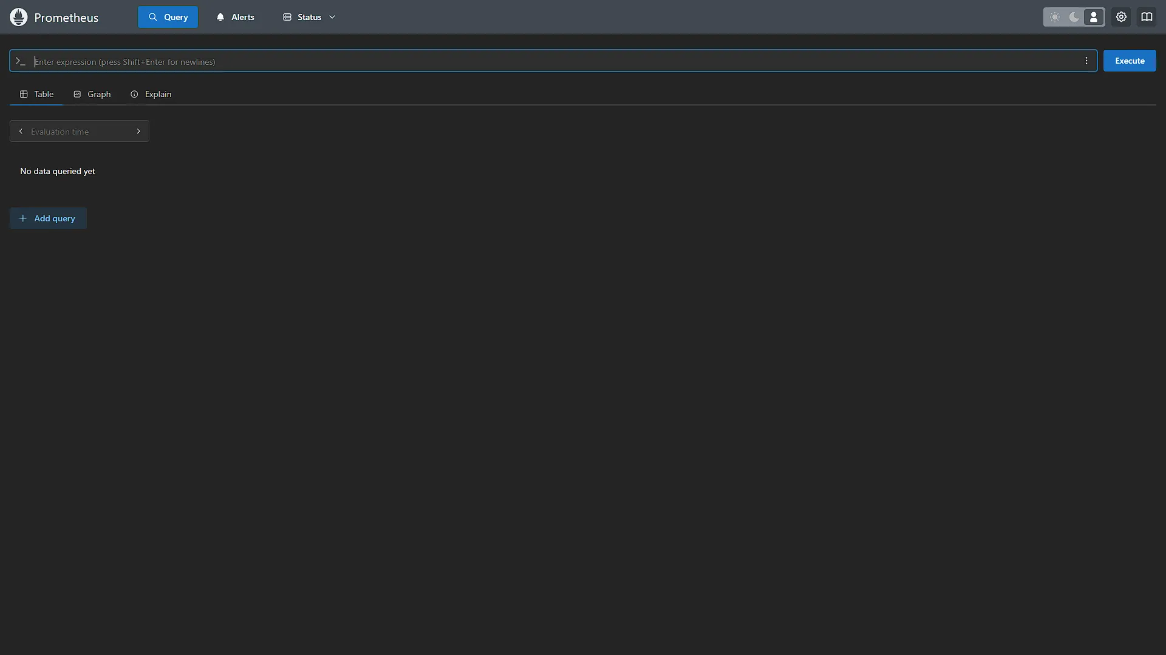Click the terminal prompt icon in expression box
The width and height of the screenshot is (1166, 655).
pyautogui.click(x=21, y=61)
